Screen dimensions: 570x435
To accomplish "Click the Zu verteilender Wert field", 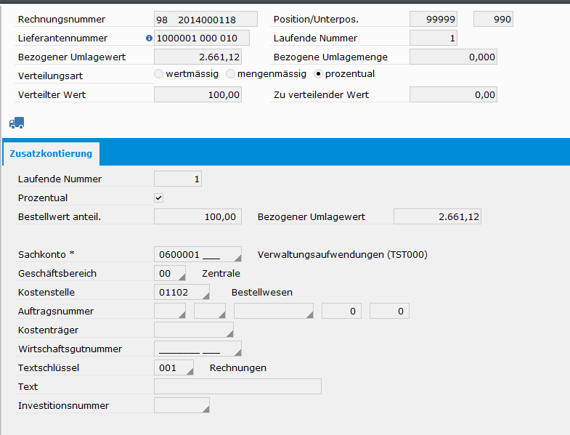I will pos(453,94).
